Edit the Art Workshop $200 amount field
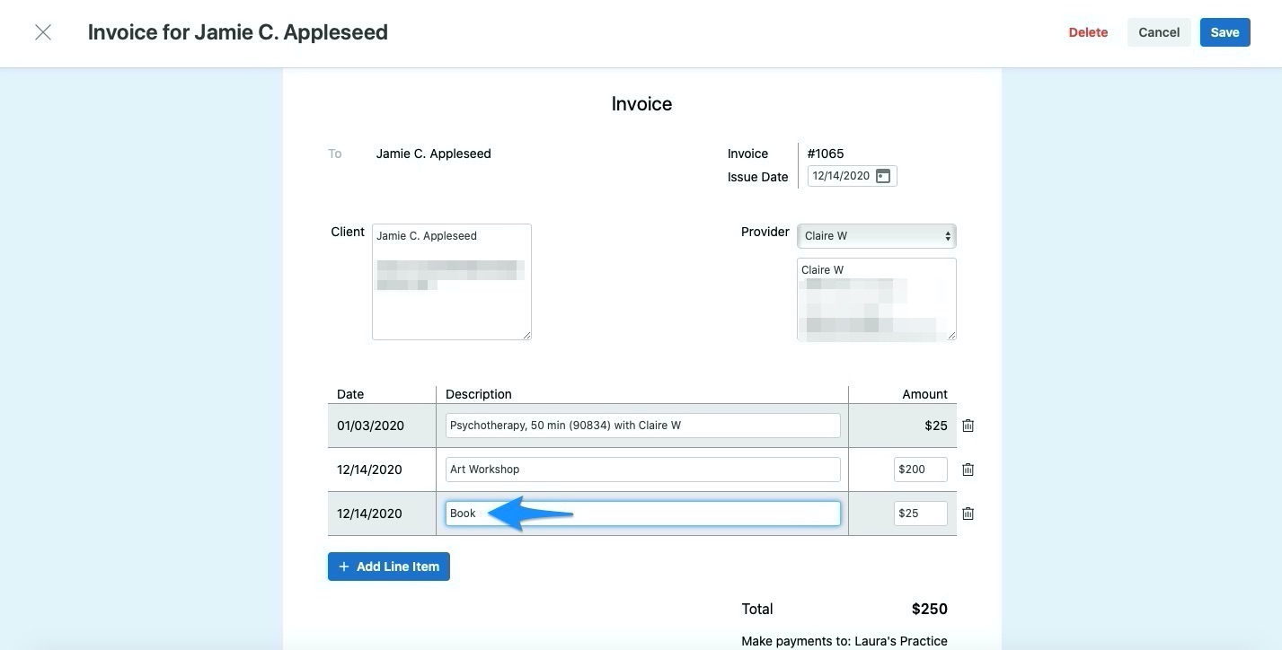This screenshot has width=1282, height=650. [x=920, y=469]
